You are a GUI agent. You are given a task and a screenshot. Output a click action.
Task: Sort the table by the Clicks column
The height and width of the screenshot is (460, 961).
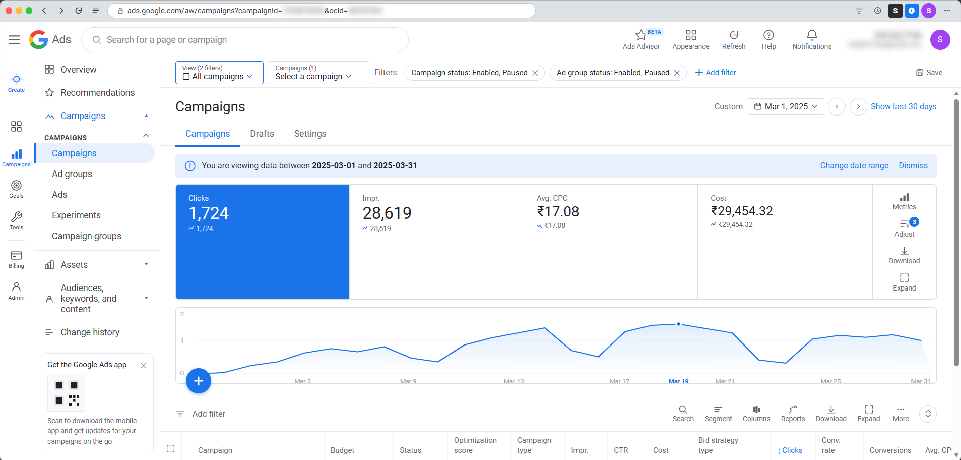(x=790, y=450)
